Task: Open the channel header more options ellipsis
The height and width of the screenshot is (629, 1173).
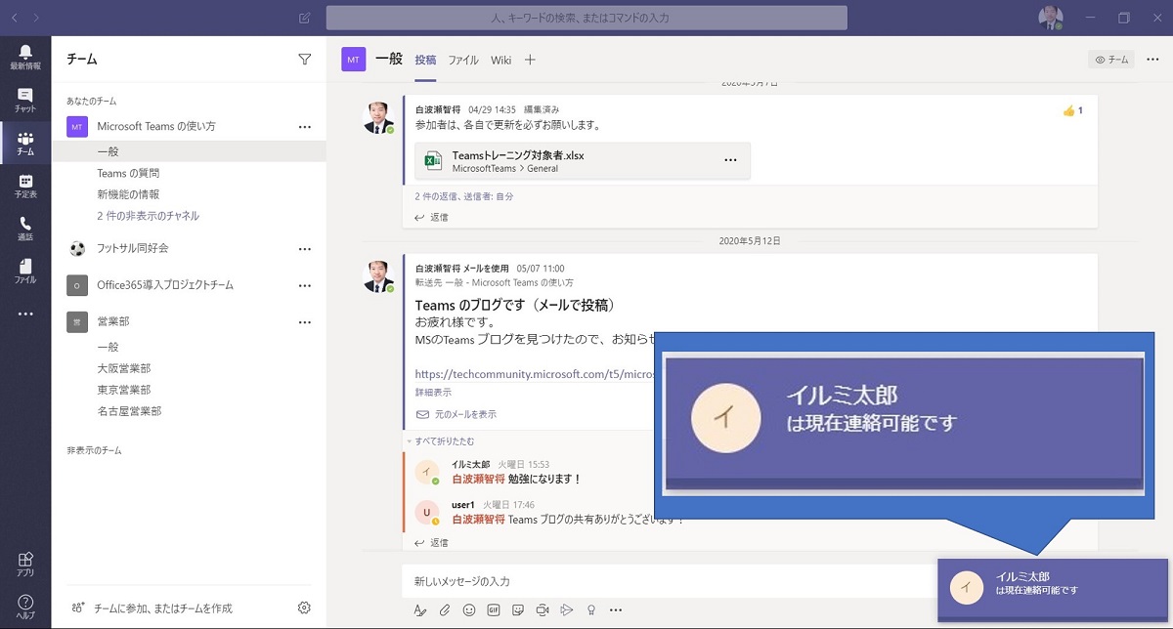Action: pos(1153,60)
